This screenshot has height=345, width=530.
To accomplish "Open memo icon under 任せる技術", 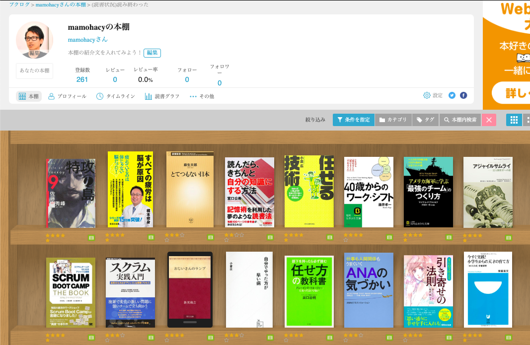I will (x=329, y=238).
